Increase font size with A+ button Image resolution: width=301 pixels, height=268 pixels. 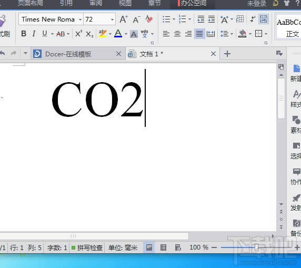(124, 19)
